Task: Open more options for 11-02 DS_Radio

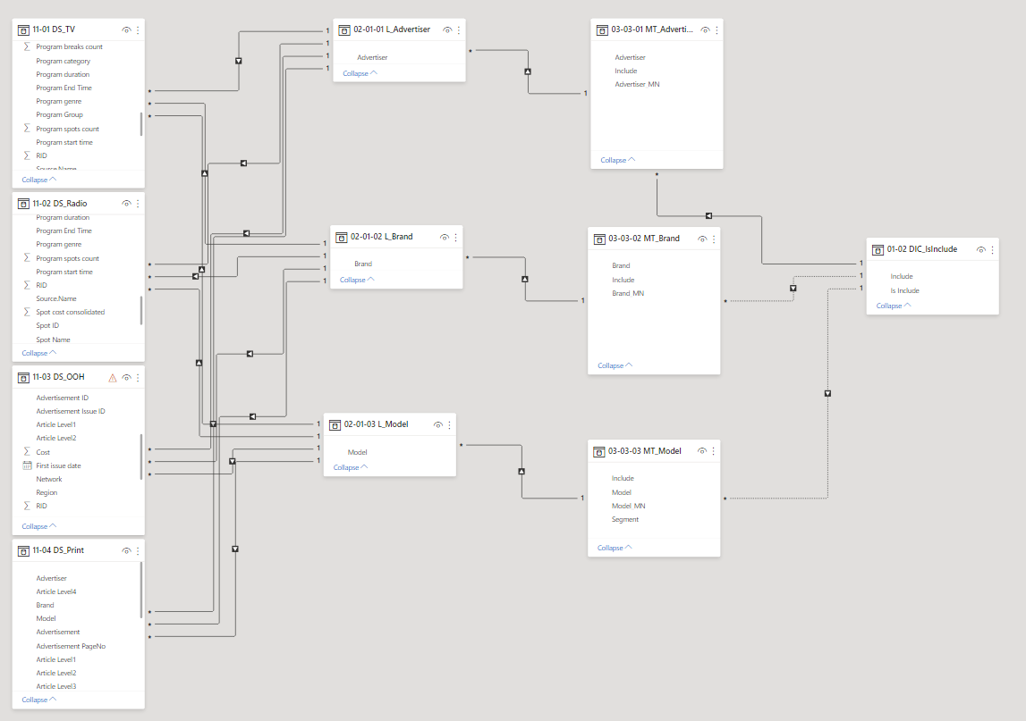Action: pyautogui.click(x=138, y=204)
